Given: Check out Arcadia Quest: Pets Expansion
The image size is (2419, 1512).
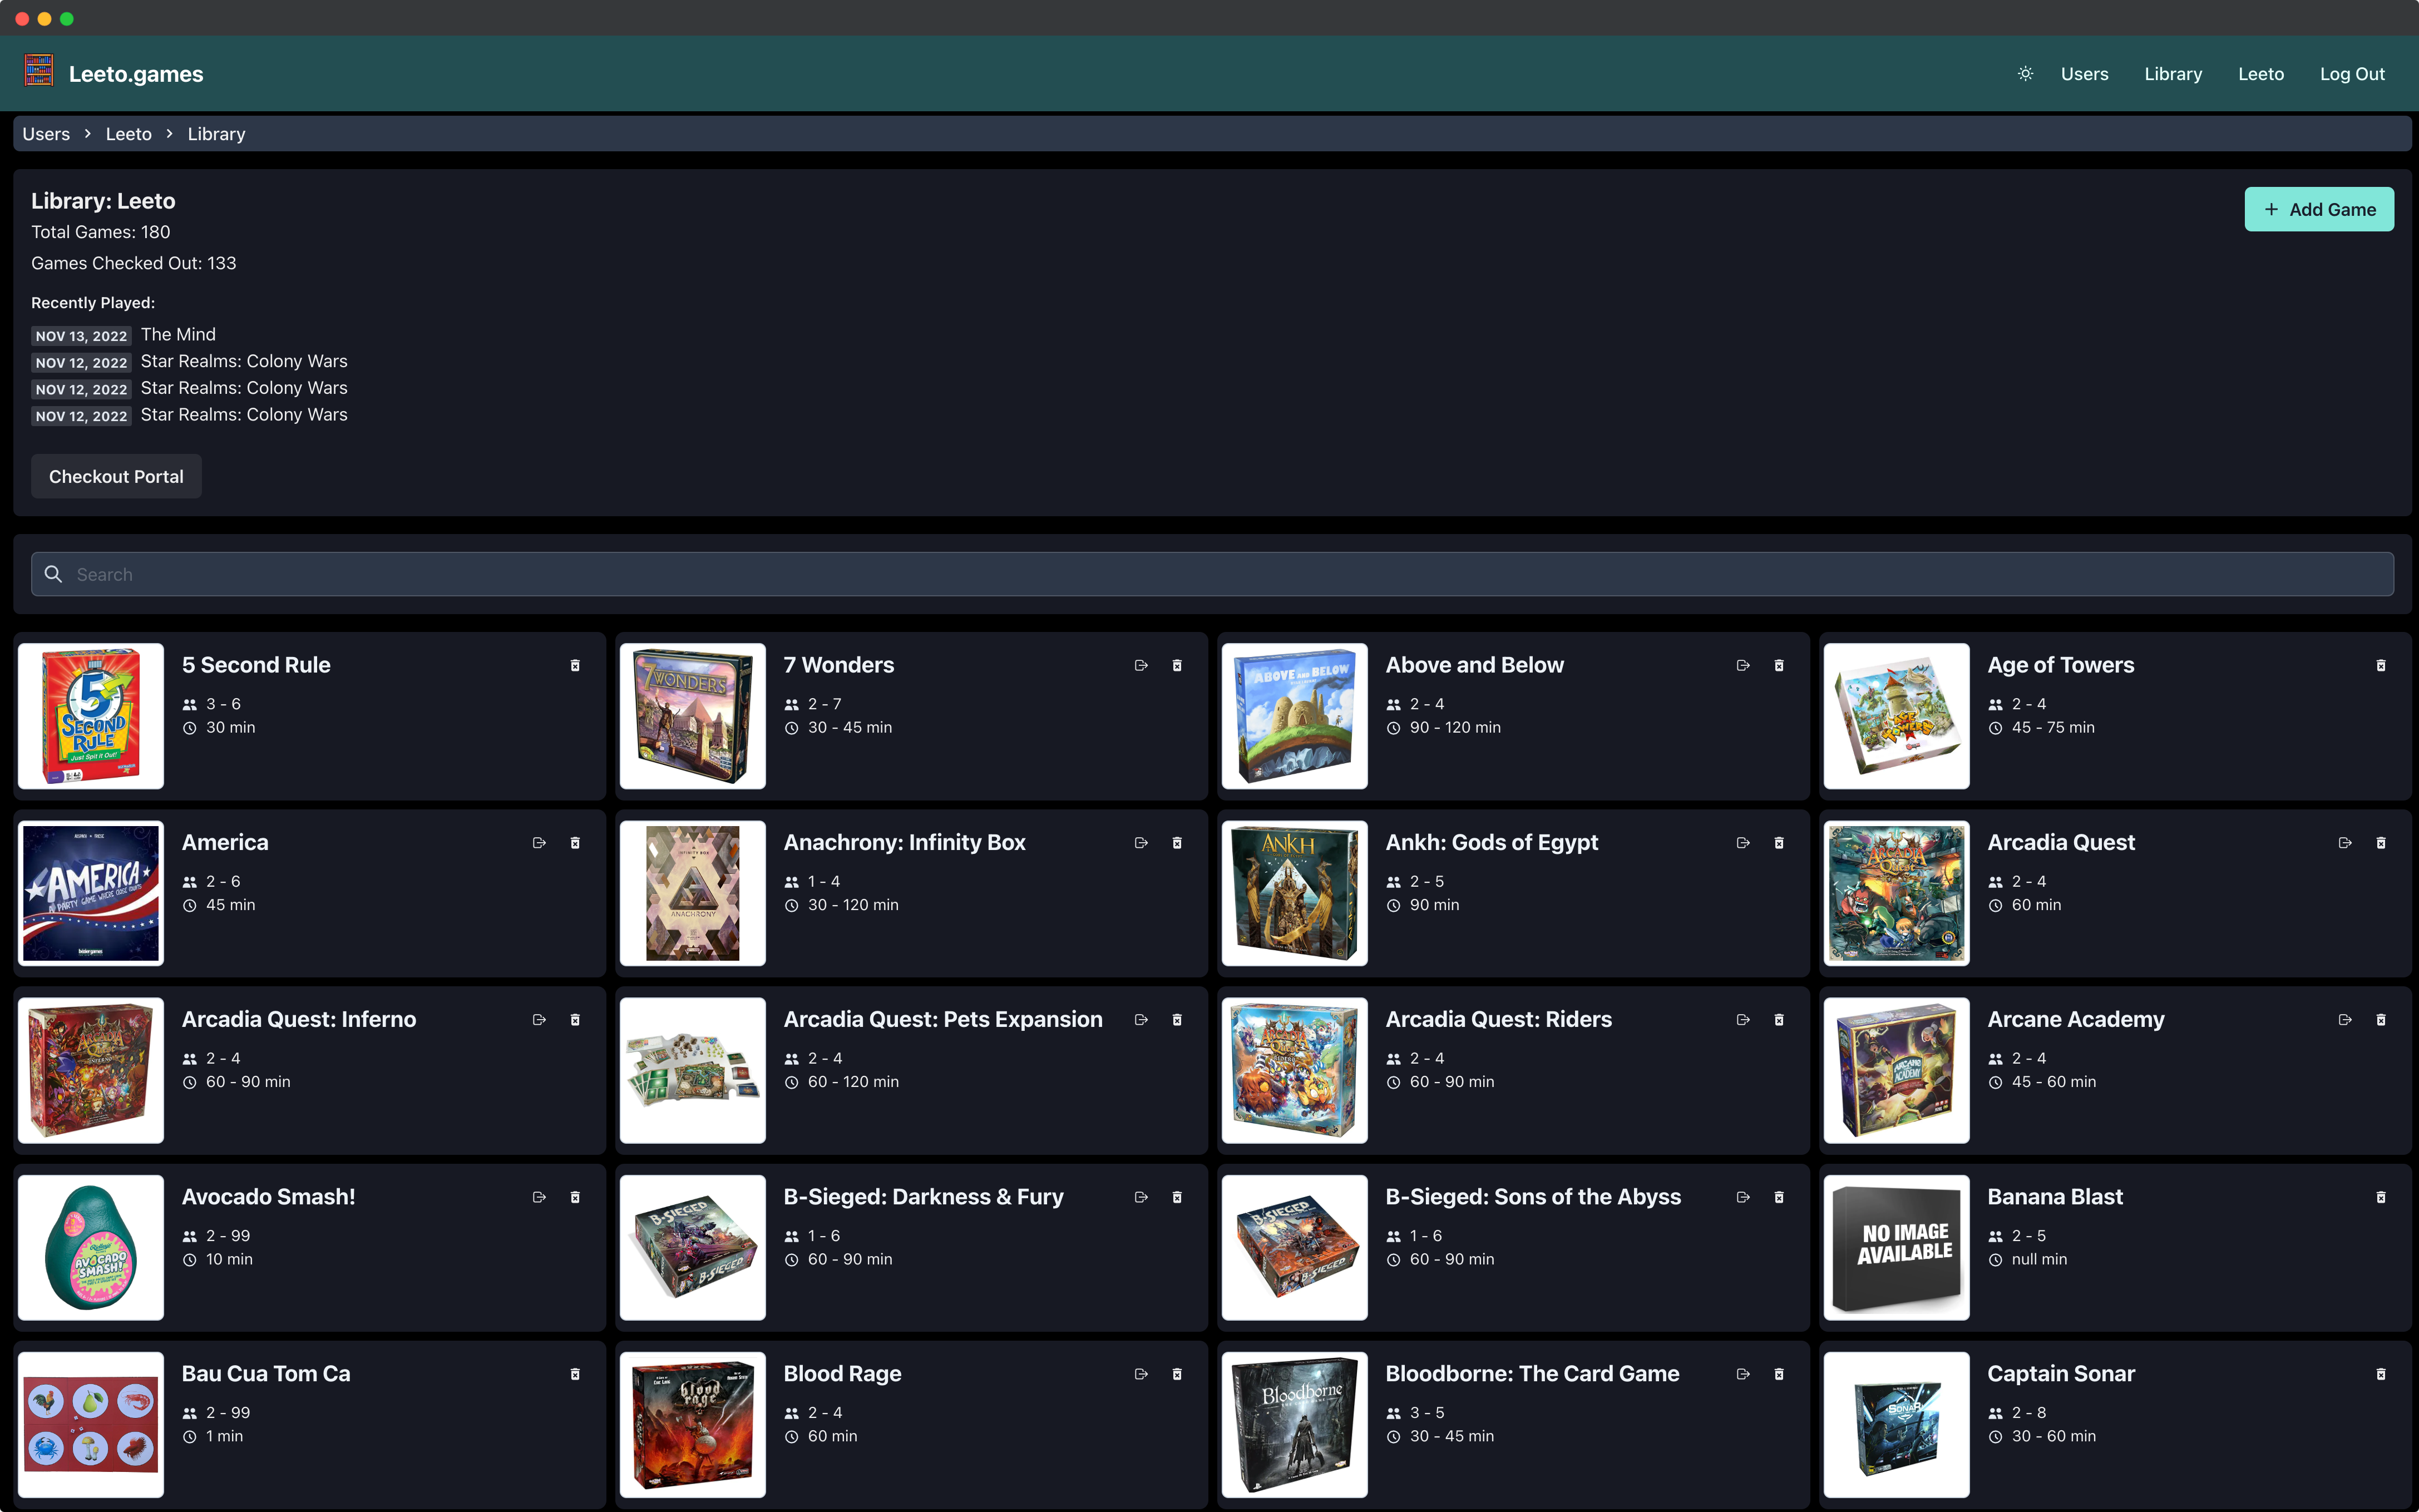Looking at the screenshot, I should [x=1141, y=1020].
